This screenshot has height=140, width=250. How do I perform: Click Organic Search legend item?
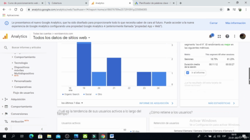[x=71, y=94]
